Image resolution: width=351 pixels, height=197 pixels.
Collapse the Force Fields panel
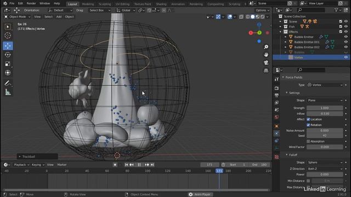pos(283,77)
